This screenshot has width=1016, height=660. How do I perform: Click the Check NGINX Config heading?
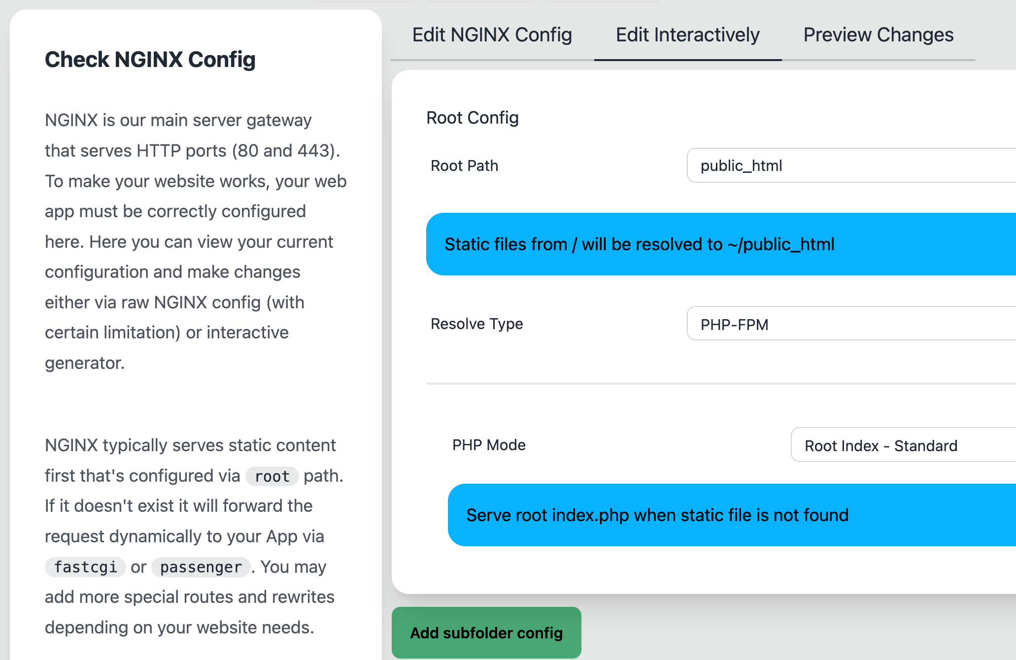(x=150, y=60)
